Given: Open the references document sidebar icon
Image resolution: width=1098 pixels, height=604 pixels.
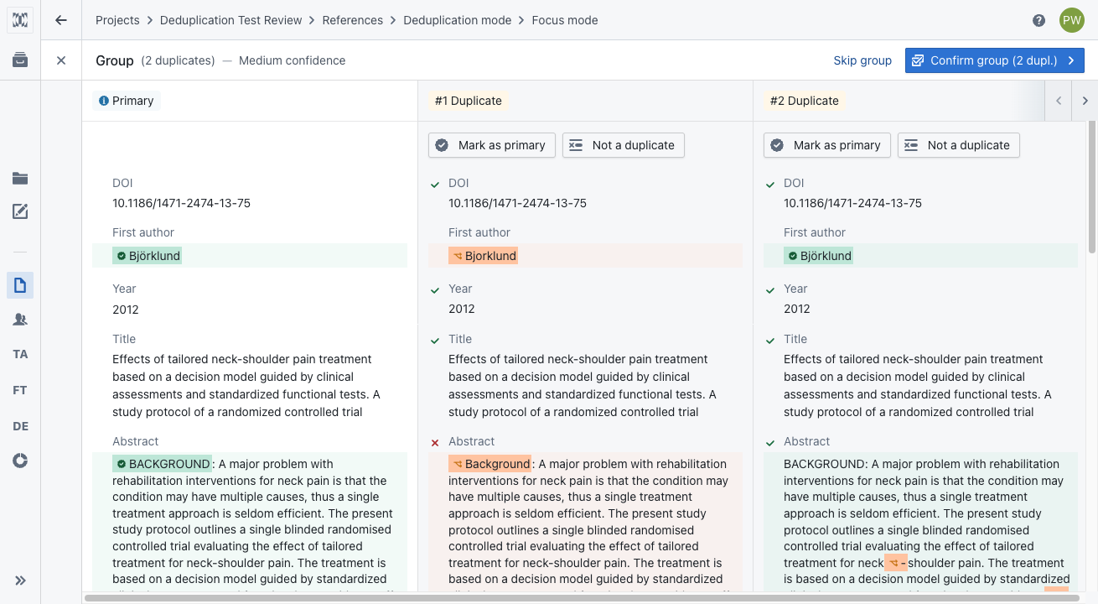Looking at the screenshot, I should pos(20,285).
